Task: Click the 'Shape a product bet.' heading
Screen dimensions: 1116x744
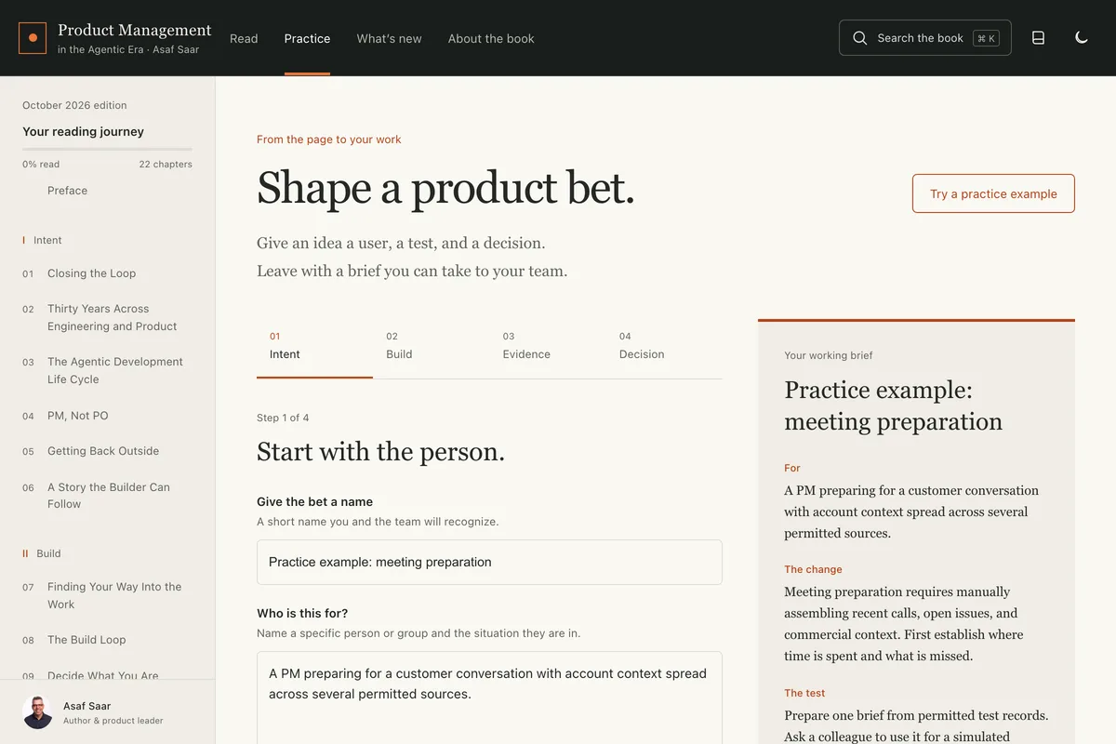Action: [445, 188]
